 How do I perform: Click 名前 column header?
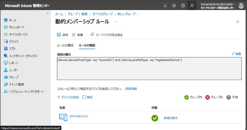pyautogui.click(x=62, y=108)
